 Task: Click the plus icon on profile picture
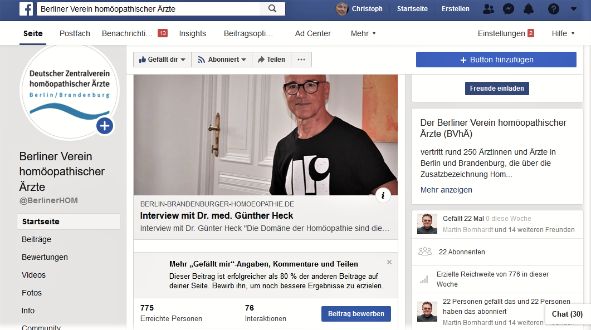pos(104,126)
